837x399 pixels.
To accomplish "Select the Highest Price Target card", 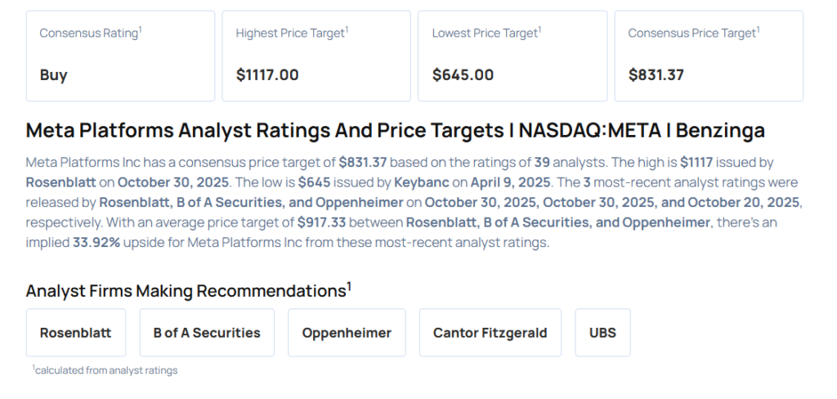I will [x=316, y=56].
